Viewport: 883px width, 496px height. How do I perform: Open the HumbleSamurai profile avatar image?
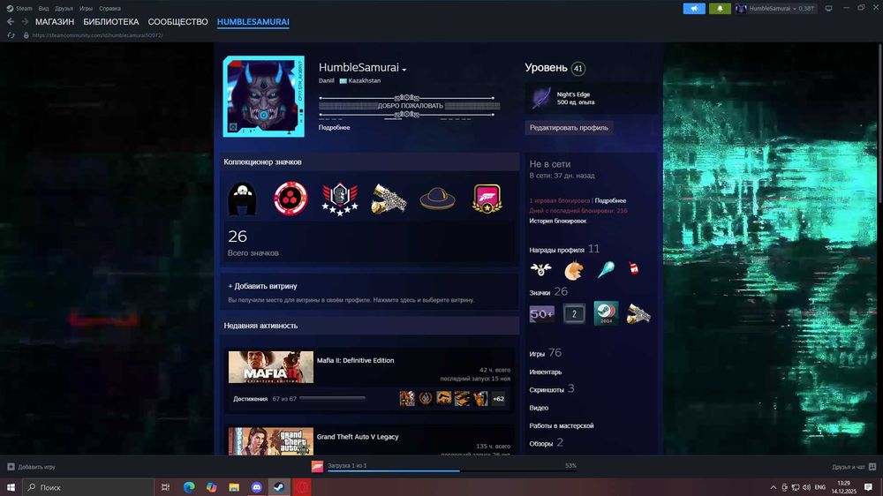click(x=263, y=96)
